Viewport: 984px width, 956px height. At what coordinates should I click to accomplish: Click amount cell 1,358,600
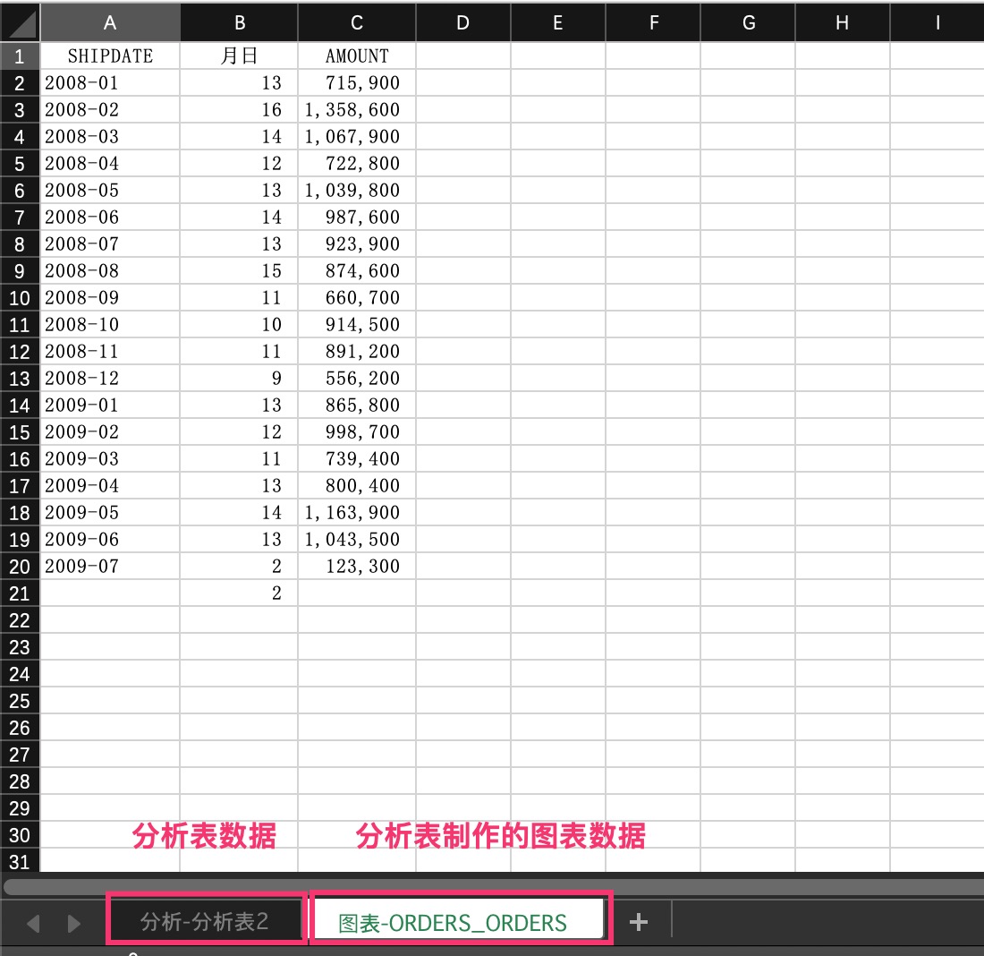[356, 109]
